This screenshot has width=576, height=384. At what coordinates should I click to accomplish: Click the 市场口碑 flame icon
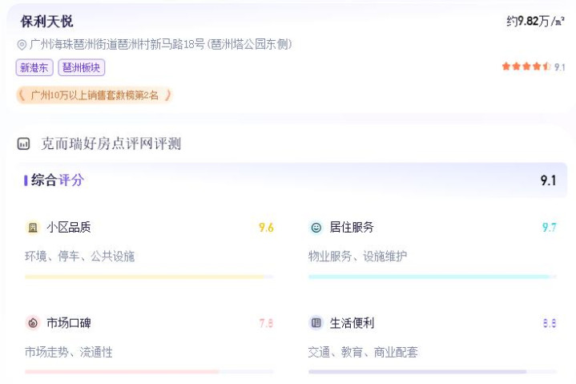tap(33, 323)
